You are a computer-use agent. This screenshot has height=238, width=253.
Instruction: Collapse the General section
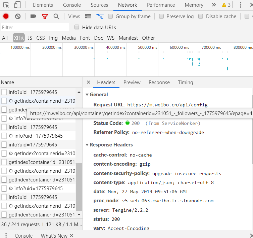tap(87, 95)
